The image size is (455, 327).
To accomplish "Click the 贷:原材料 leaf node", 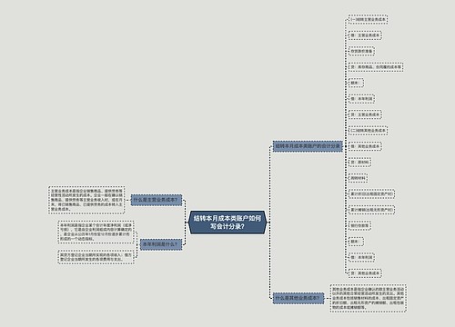I will tap(359, 162).
